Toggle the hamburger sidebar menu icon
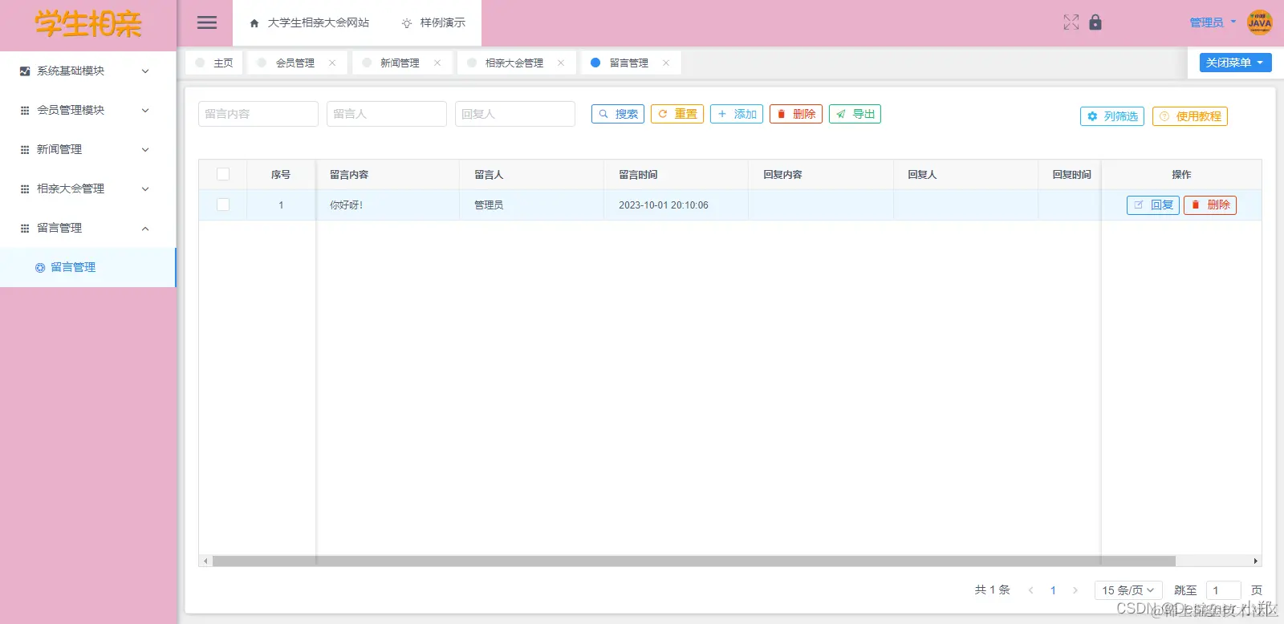Screen dimensions: 1284x624 pos(207,22)
